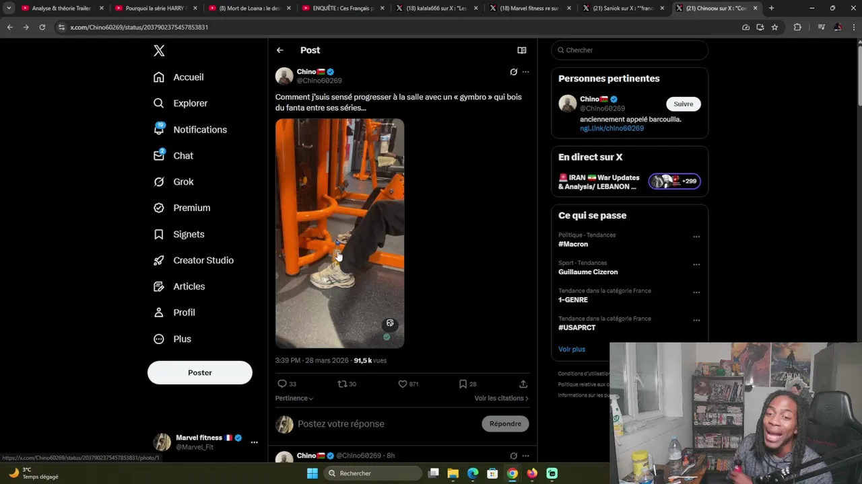The image size is (862, 484).
Task: Open three-dot menu on main post
Action: click(x=525, y=72)
